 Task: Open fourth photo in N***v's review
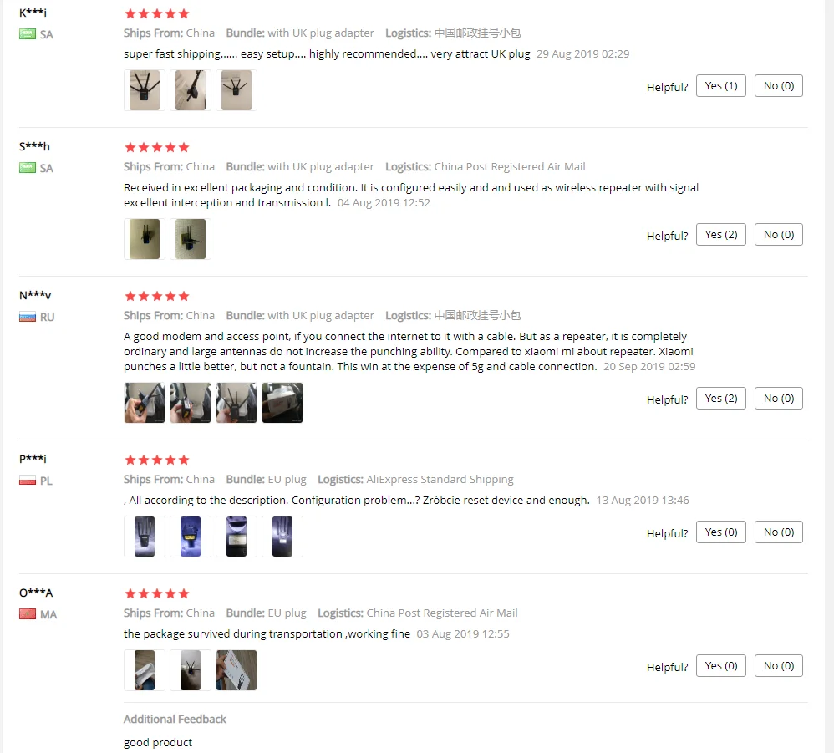pyautogui.click(x=282, y=403)
